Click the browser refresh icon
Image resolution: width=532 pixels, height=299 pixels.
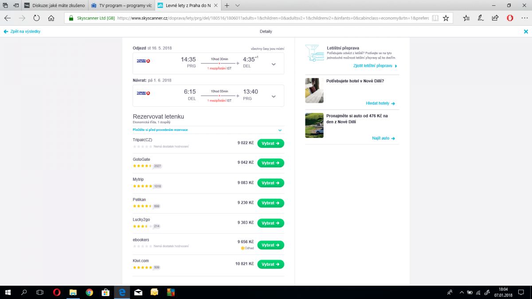(x=36, y=18)
